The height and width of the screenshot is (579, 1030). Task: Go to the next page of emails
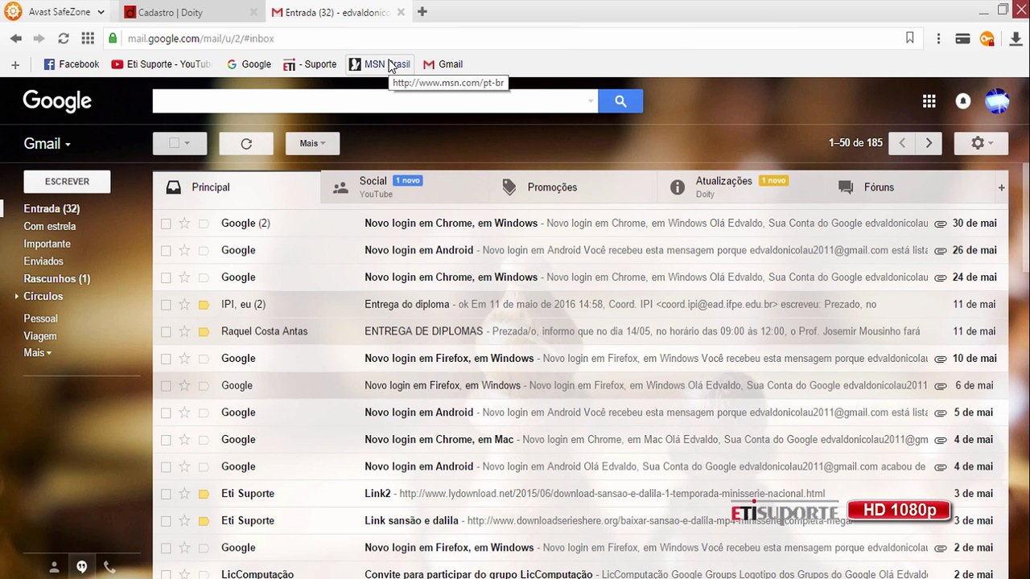click(x=929, y=143)
